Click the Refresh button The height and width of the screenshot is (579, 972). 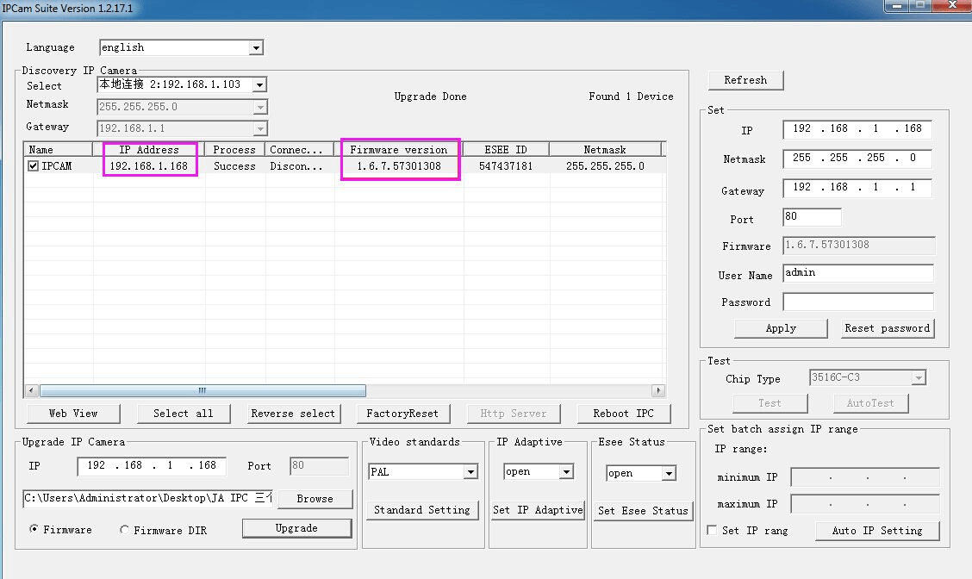click(745, 80)
